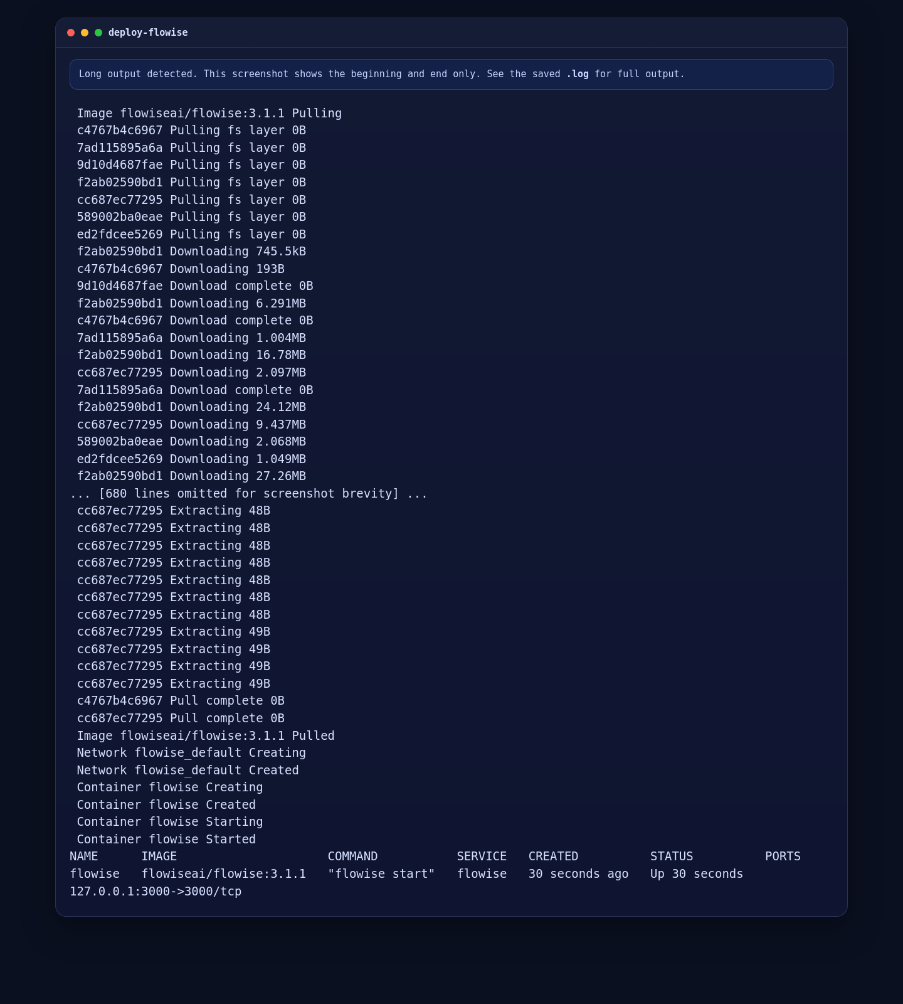Click the NAME column header
Image resolution: width=903 pixels, height=1004 pixels.
coord(84,857)
